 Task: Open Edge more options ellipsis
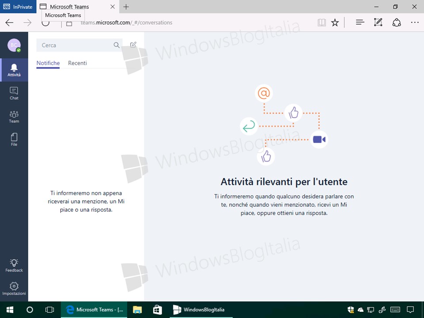click(415, 23)
